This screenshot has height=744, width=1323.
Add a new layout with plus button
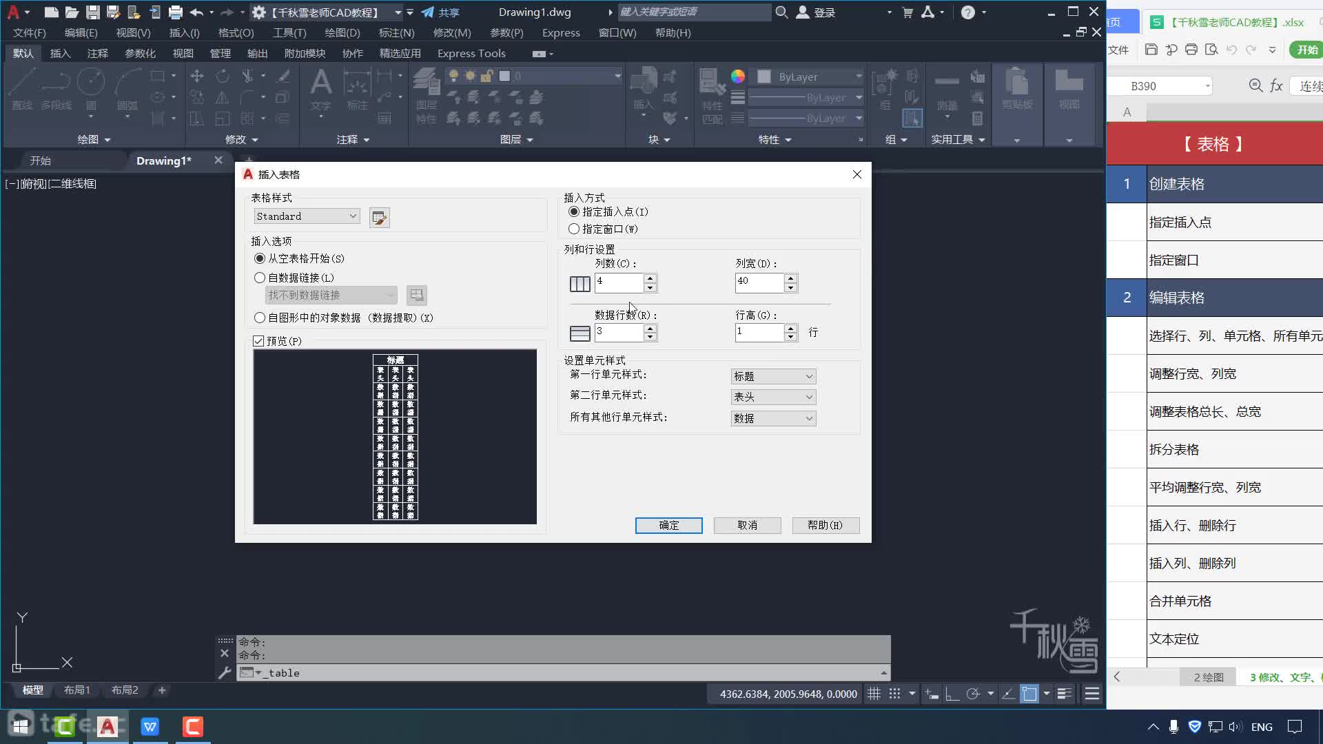point(162,690)
